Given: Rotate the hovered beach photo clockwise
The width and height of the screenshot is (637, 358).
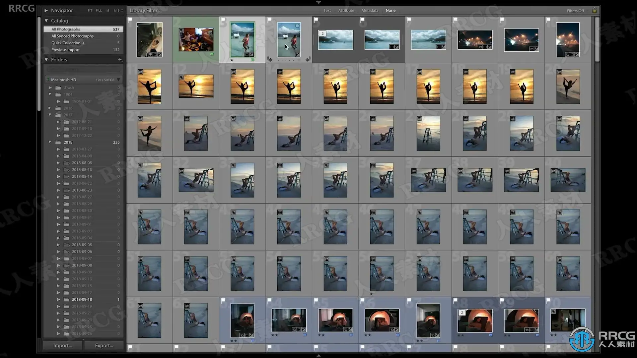Looking at the screenshot, I should pyautogui.click(x=308, y=59).
